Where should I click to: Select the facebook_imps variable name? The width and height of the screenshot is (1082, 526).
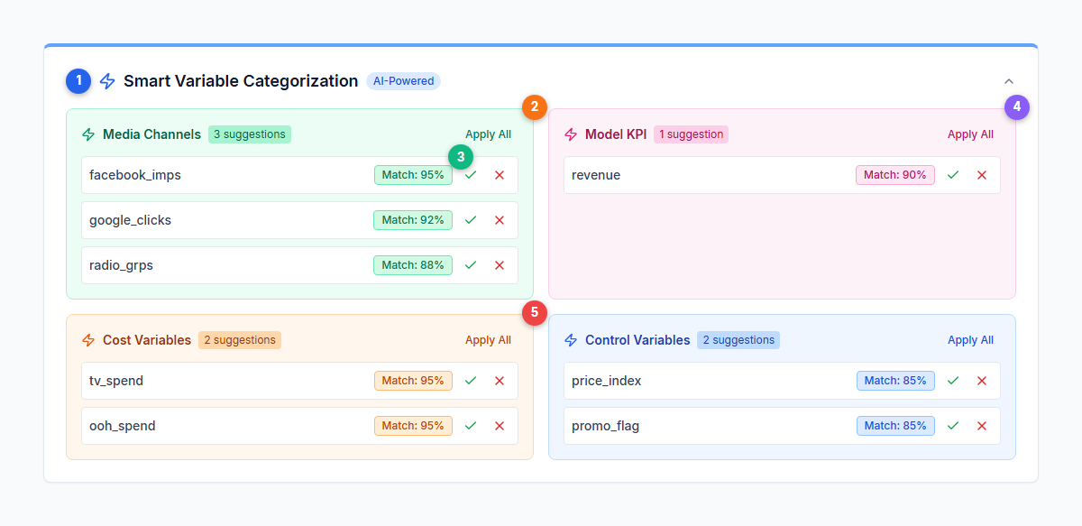135,175
